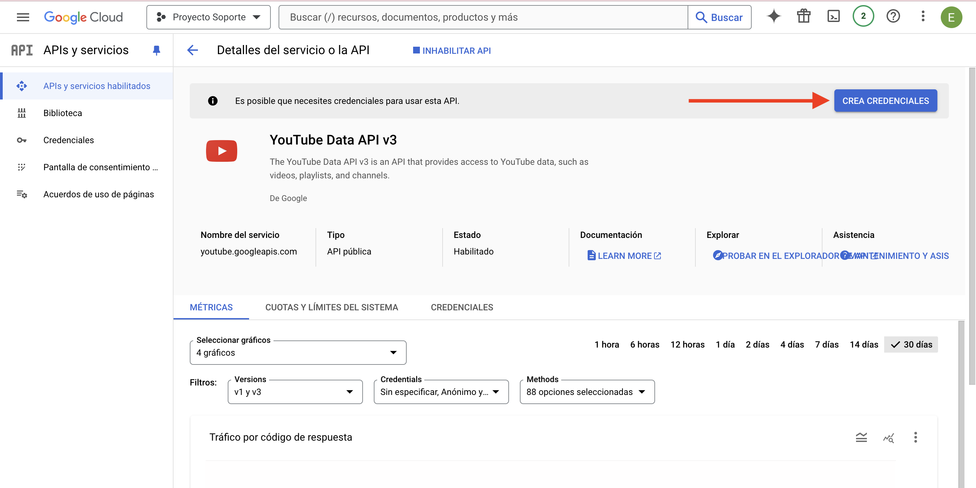Click the Google Cloud logo
The height and width of the screenshot is (488, 976).
tap(83, 17)
